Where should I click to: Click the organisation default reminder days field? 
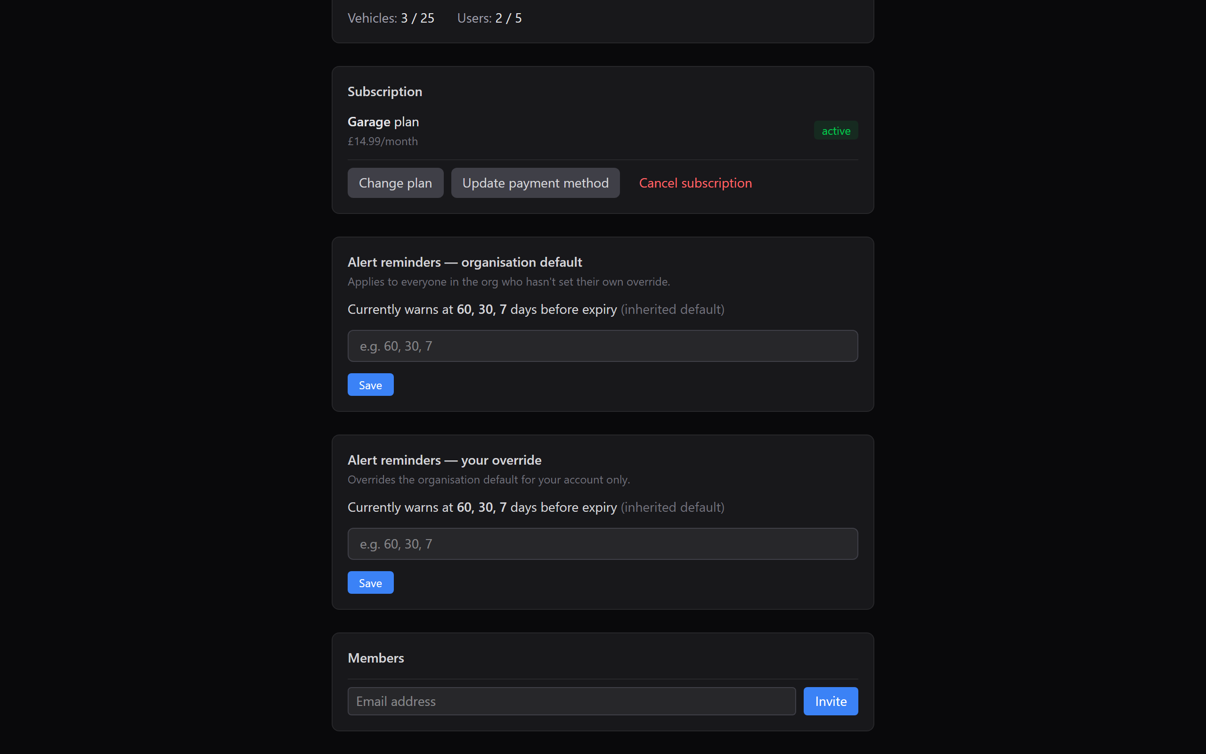[x=602, y=345]
